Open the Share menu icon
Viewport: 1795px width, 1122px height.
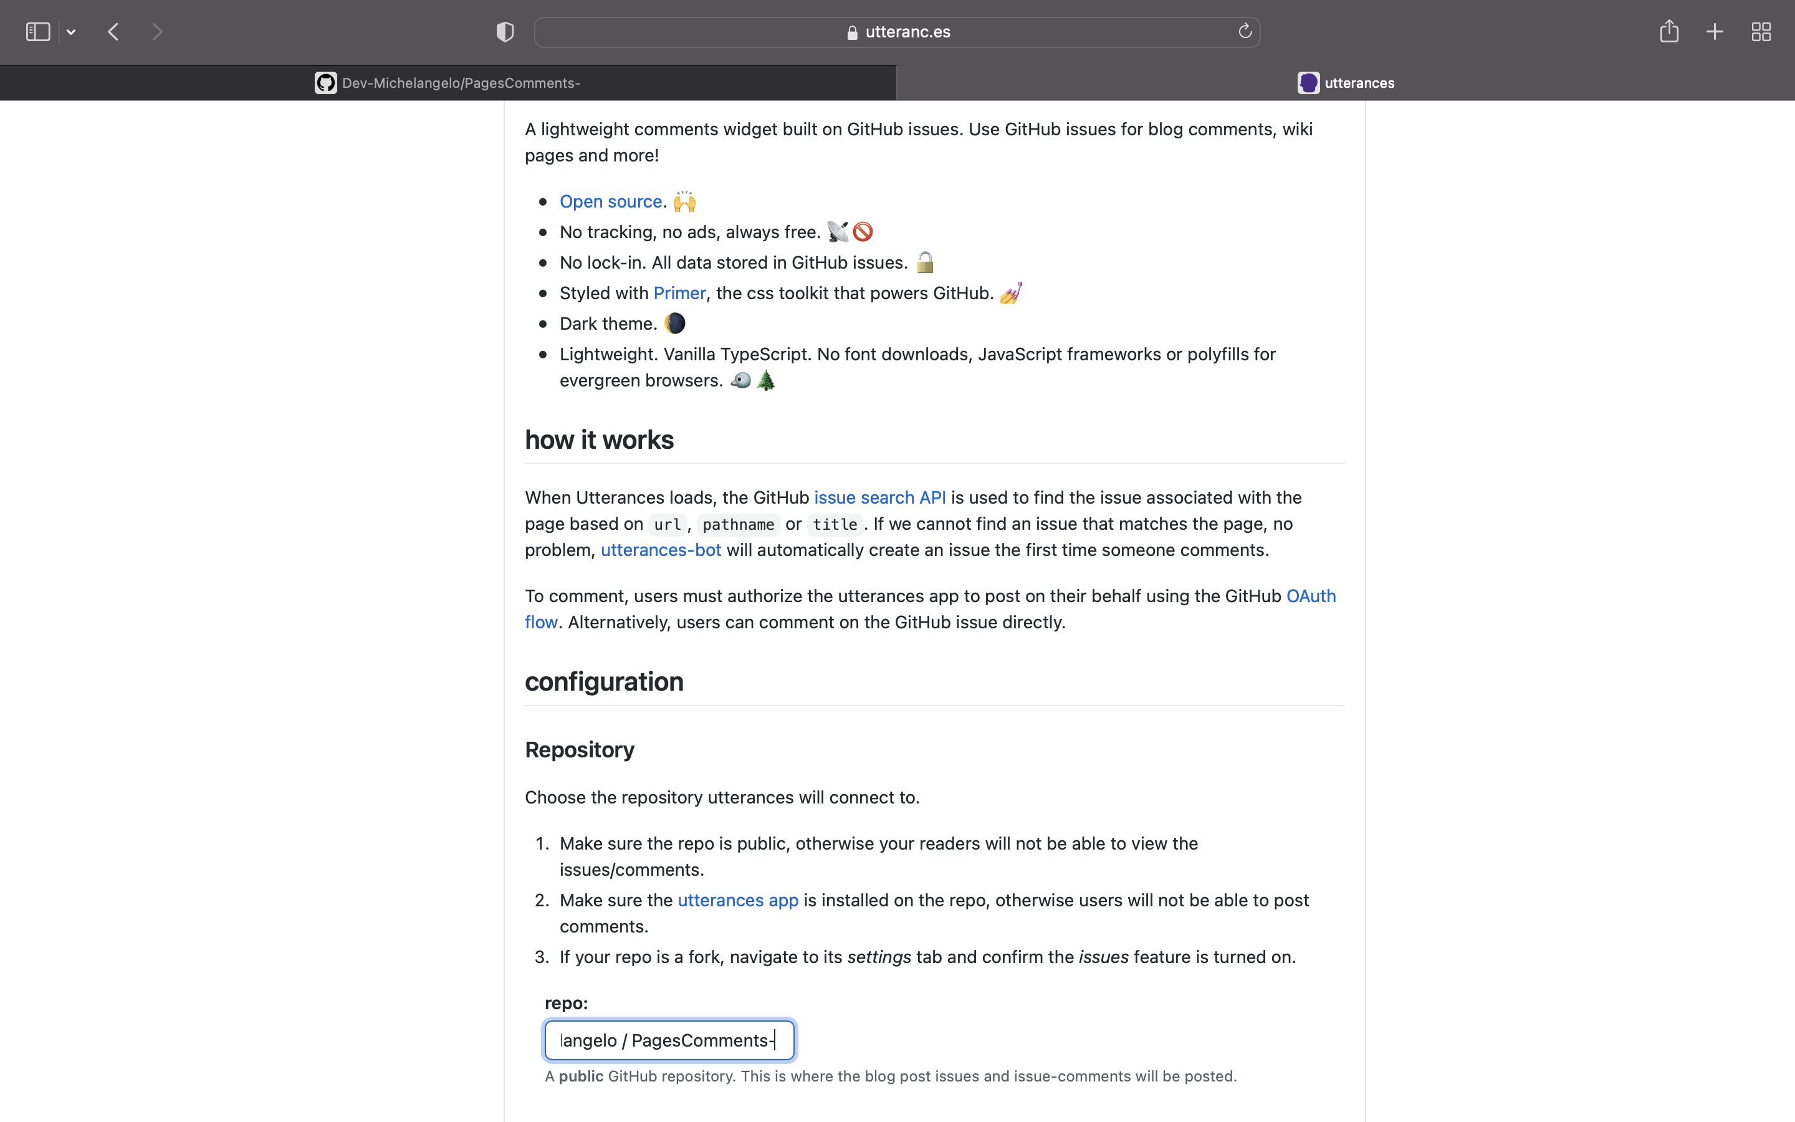point(1669,31)
